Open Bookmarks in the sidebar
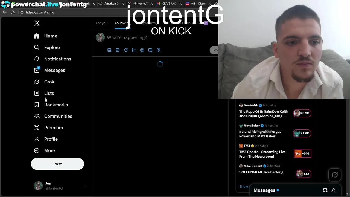 pyautogui.click(x=51, y=105)
